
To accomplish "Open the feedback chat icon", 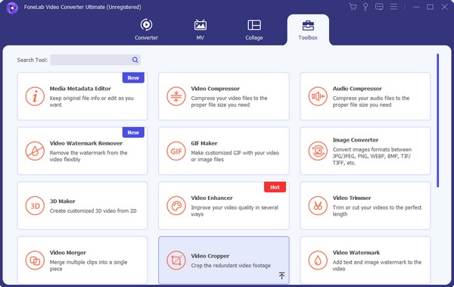I will [x=379, y=7].
